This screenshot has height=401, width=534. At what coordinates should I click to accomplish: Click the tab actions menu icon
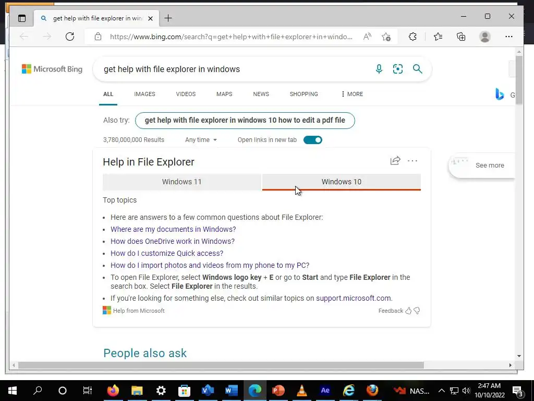point(22,18)
